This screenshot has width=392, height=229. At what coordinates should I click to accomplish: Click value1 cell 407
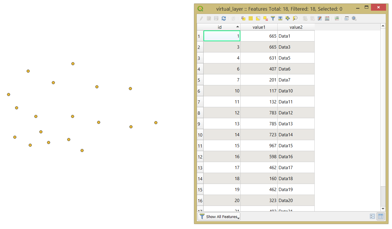pyautogui.click(x=259, y=69)
